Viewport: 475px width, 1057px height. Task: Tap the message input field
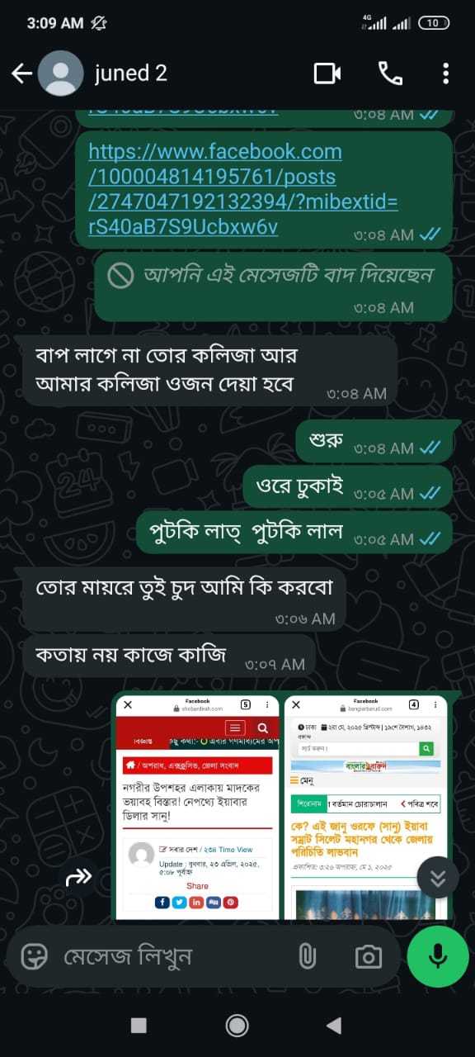pos(173,956)
